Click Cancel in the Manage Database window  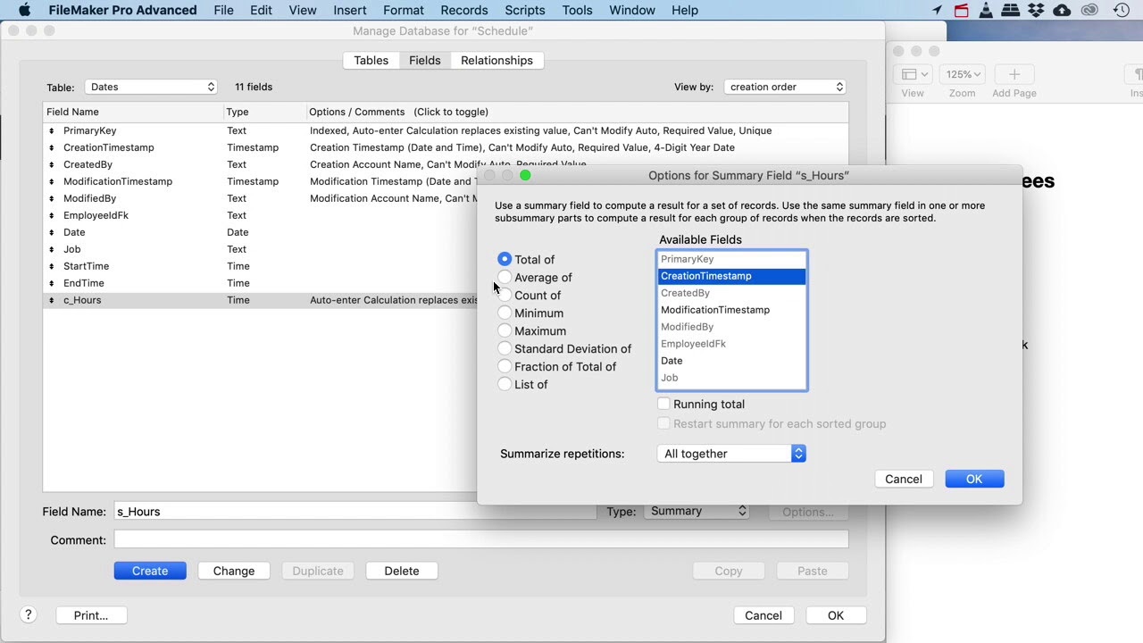coord(763,615)
